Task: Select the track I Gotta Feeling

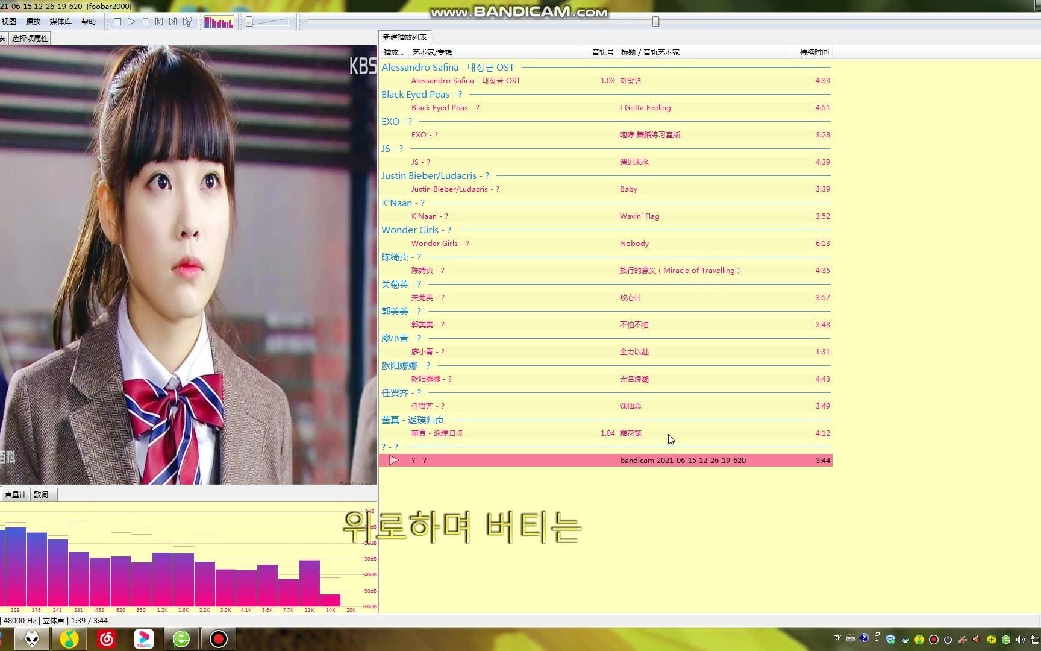Action: 605,108
